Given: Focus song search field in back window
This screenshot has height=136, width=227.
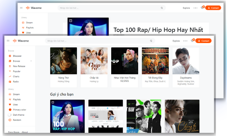Looking at the screenshot, I should coord(112,8).
